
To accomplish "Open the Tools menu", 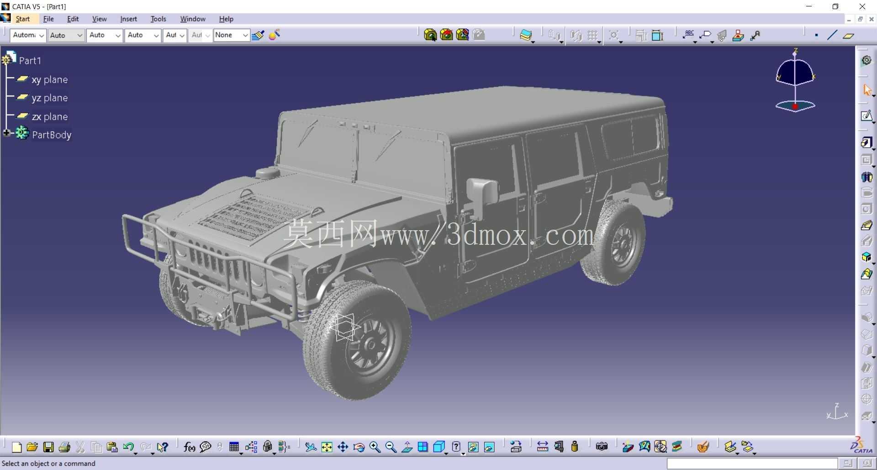I will tap(158, 19).
